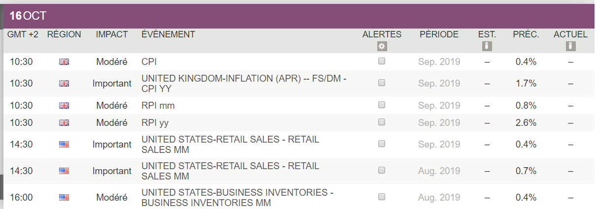Screen dimensions: 596x209
Task: Click the UK flag on CPI row
Action: coord(64,62)
